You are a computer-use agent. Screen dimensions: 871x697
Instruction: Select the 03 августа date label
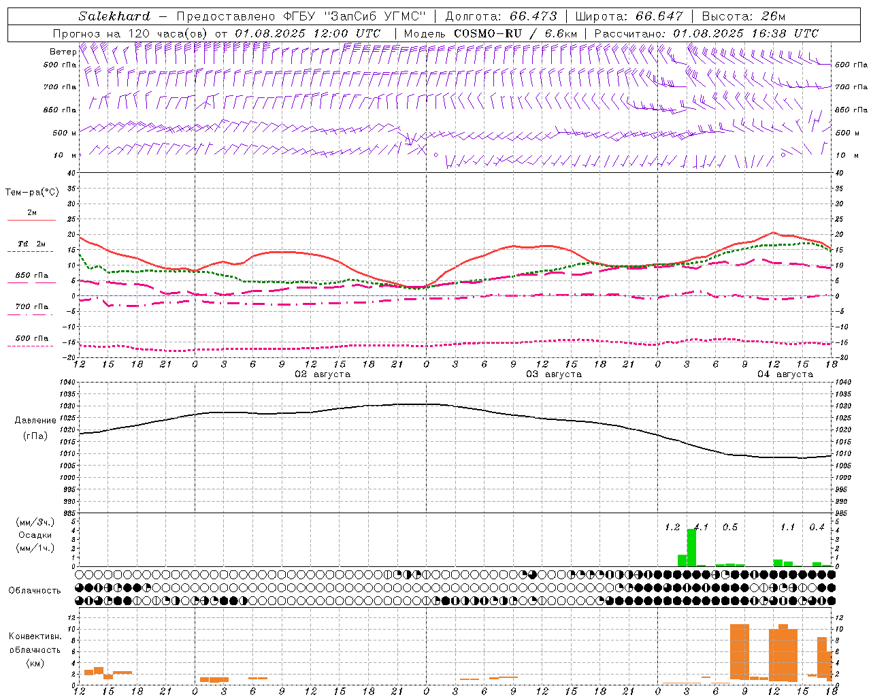(553, 374)
